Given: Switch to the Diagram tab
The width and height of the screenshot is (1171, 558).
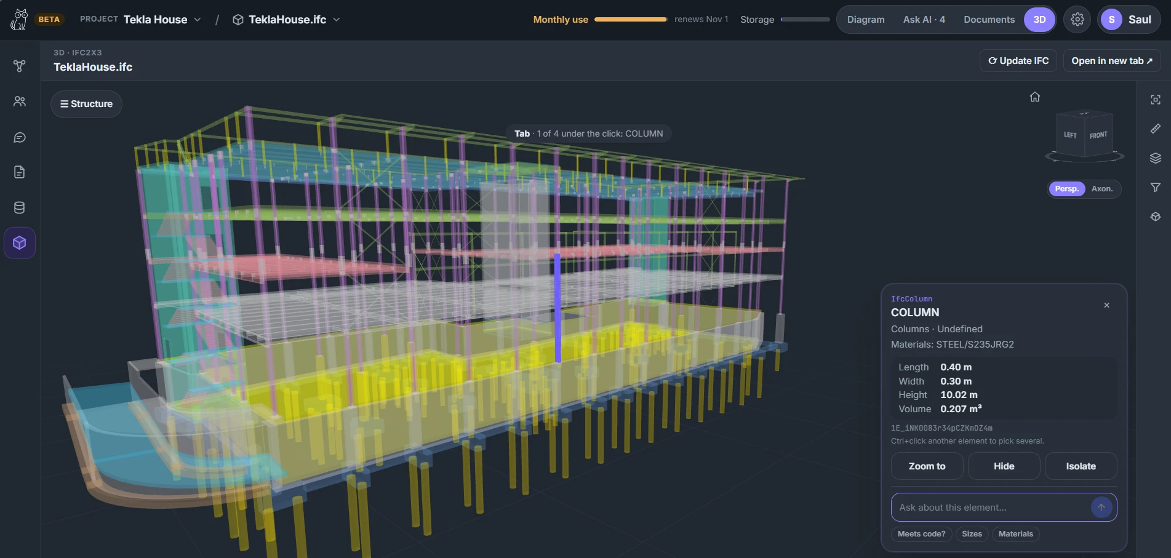Looking at the screenshot, I should (866, 20).
